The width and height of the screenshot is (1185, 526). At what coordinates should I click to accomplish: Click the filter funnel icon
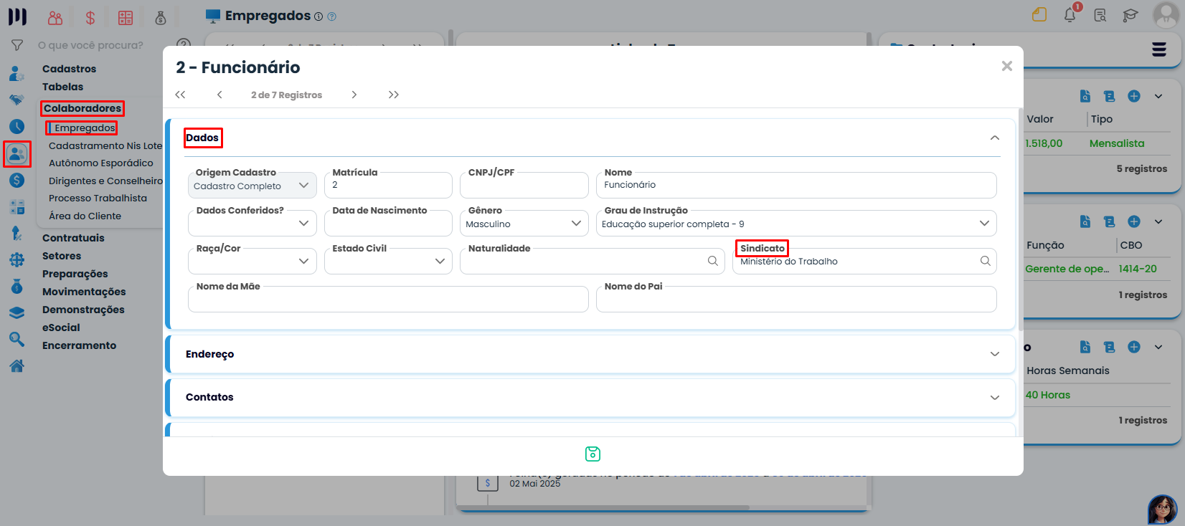(x=17, y=45)
